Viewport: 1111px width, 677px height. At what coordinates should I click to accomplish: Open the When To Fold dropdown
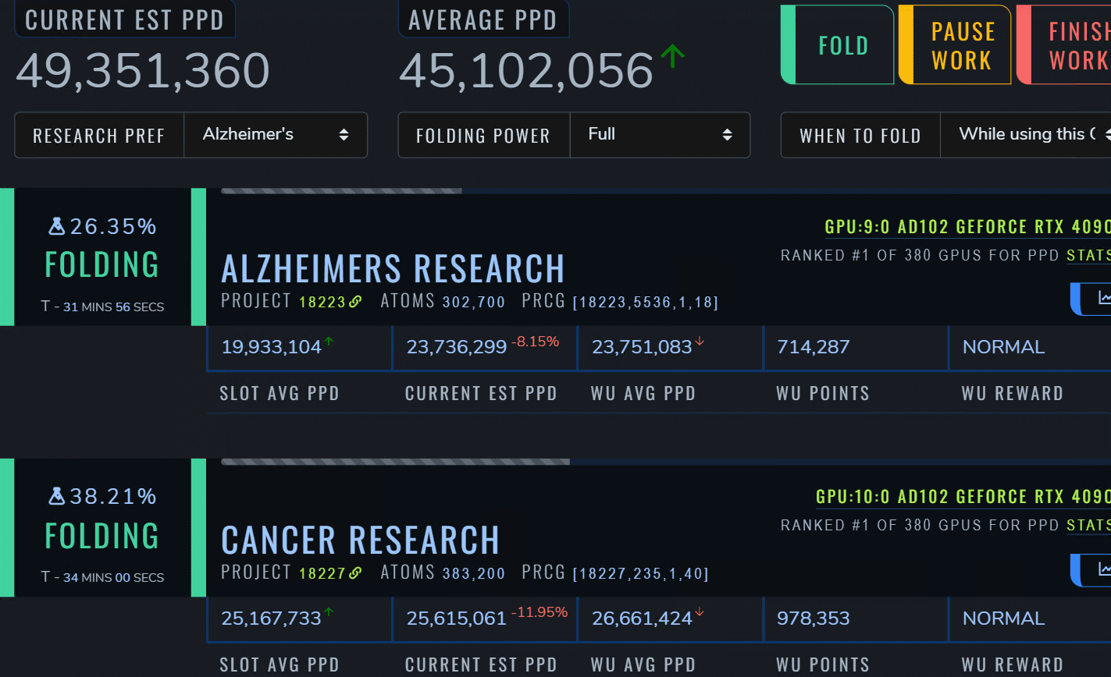pyautogui.click(x=1024, y=135)
